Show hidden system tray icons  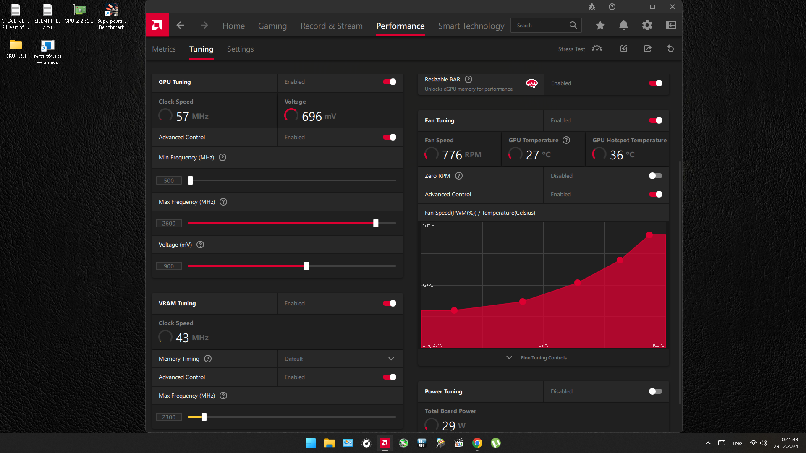(x=708, y=443)
